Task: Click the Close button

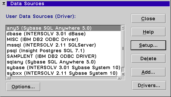Action: (148, 19)
